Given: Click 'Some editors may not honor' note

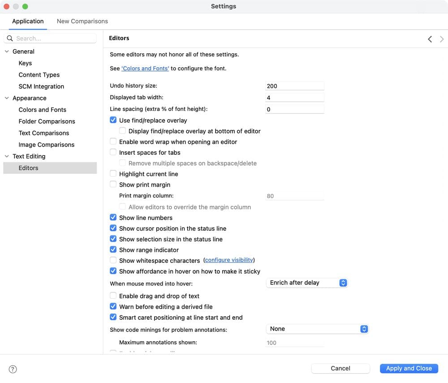Looking at the screenshot, I should (x=174, y=54).
